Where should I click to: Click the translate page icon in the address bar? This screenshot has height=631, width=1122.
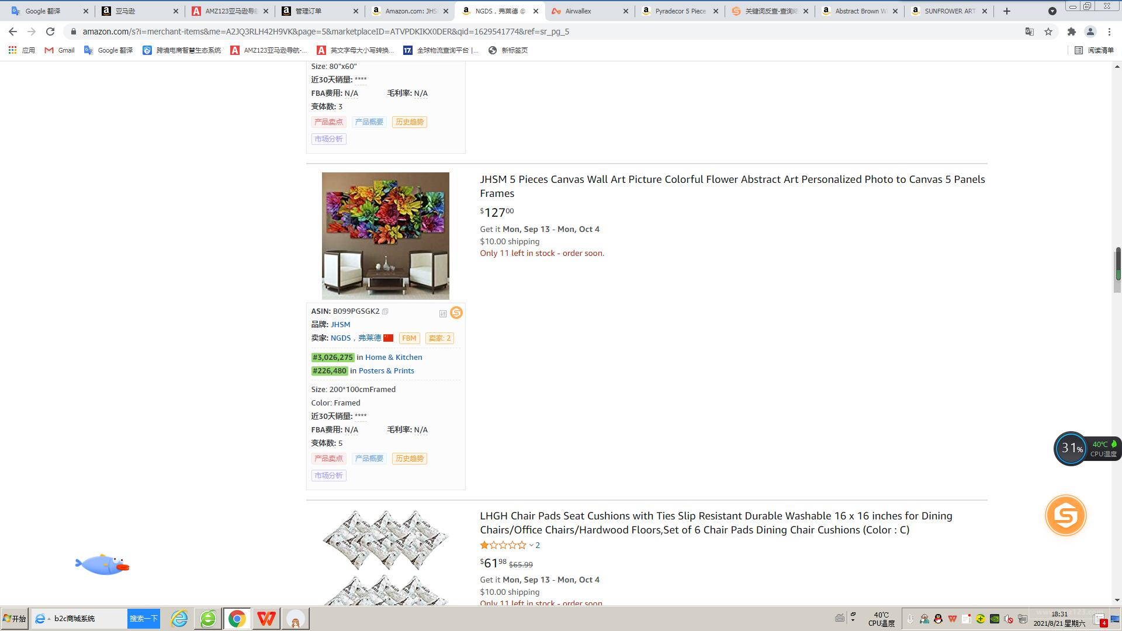coord(1030,32)
